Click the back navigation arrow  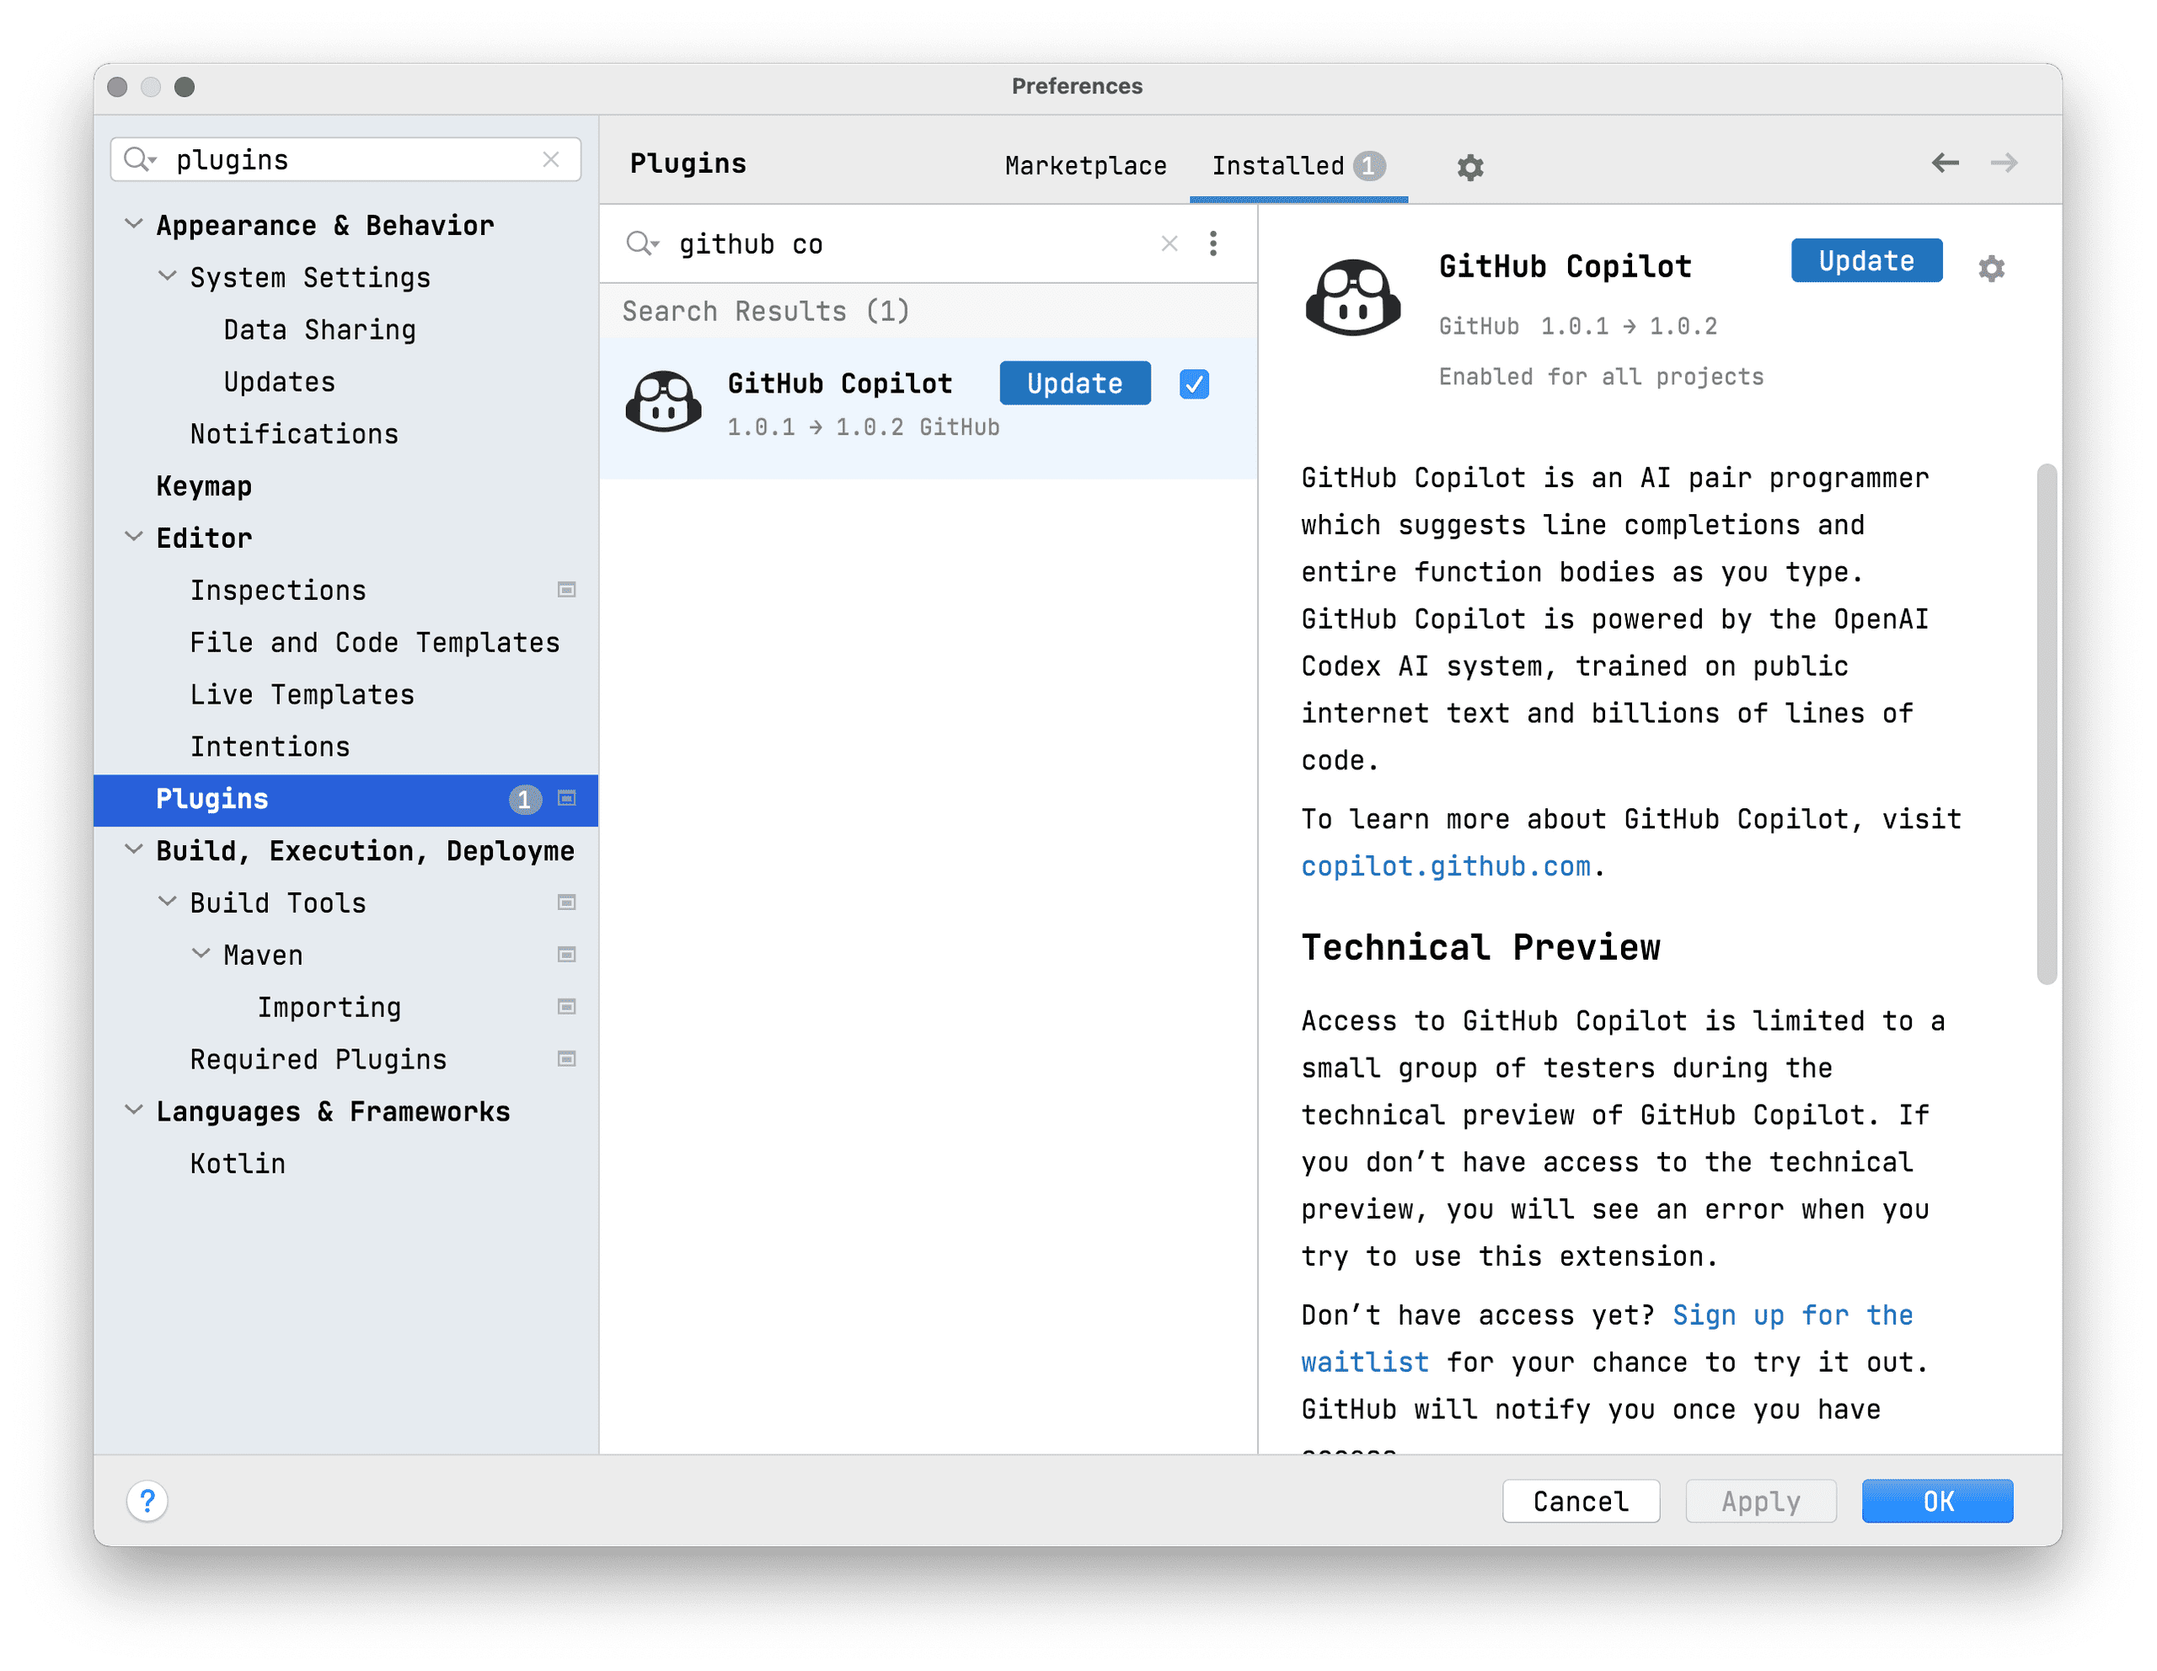[x=1945, y=163]
